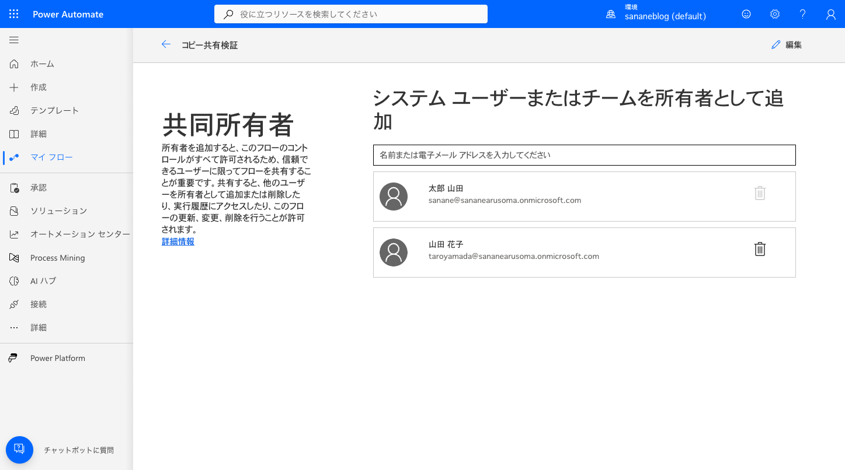The width and height of the screenshot is (845, 470).
Task: Click the automation center chart icon
Action: 14,234
